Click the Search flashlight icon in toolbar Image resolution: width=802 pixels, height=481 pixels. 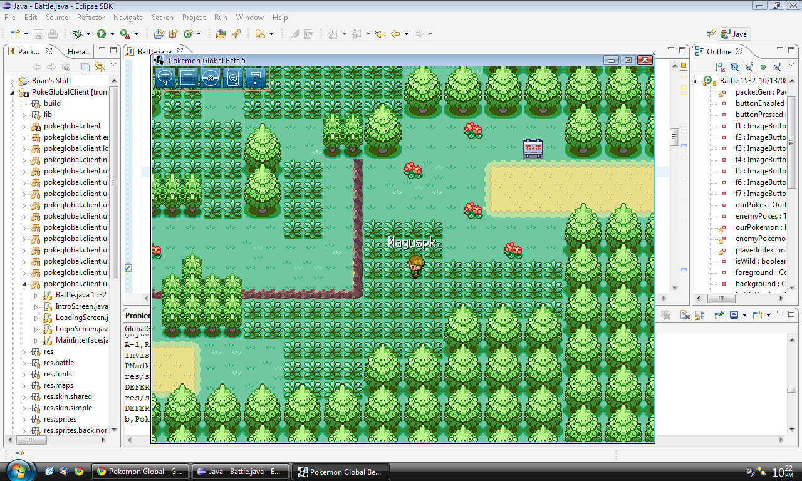pos(236,34)
